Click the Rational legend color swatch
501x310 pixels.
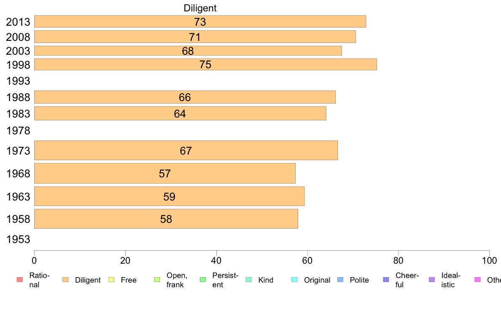pos(20,280)
